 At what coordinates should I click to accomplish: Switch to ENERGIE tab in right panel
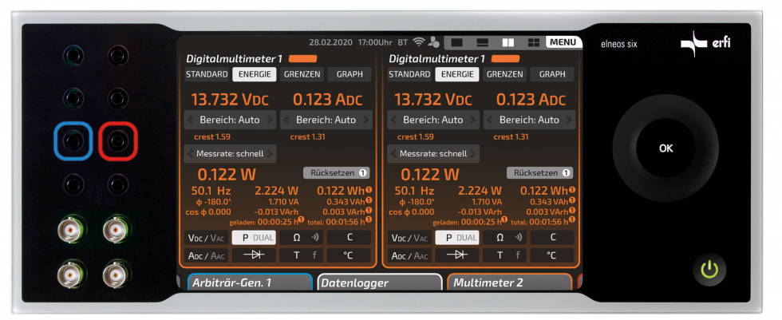(456, 74)
